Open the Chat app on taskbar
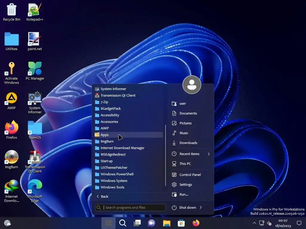Viewport: 306px width, 229px height. [x=152, y=223]
